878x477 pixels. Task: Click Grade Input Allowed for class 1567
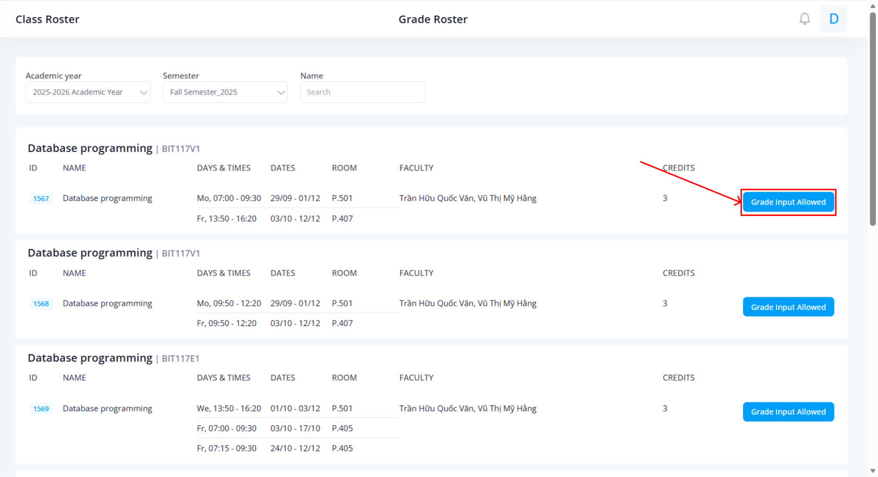(x=788, y=202)
